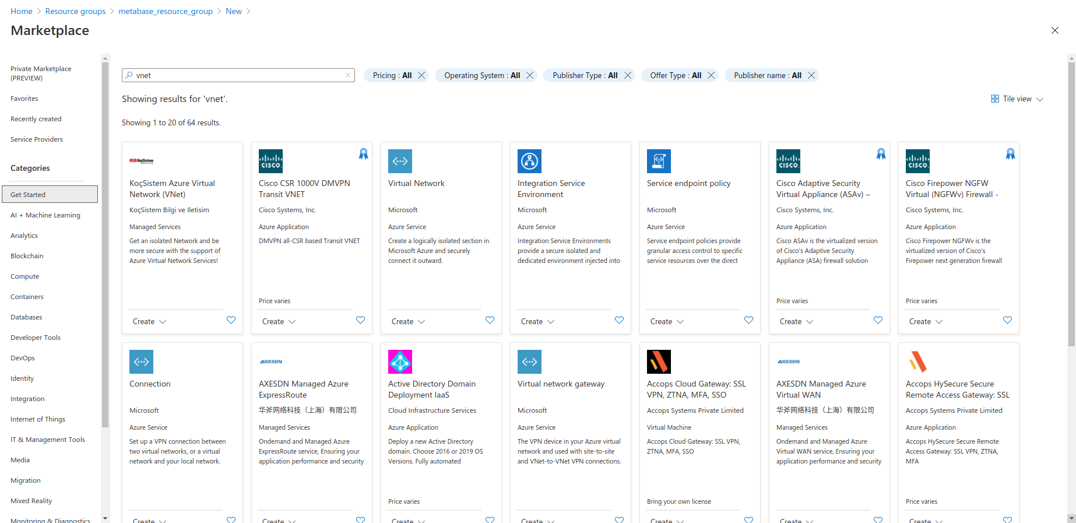Favorite the Cisco Adaptive Security Virtual Appliance card
Image resolution: width=1076 pixels, height=523 pixels.
pos(878,320)
